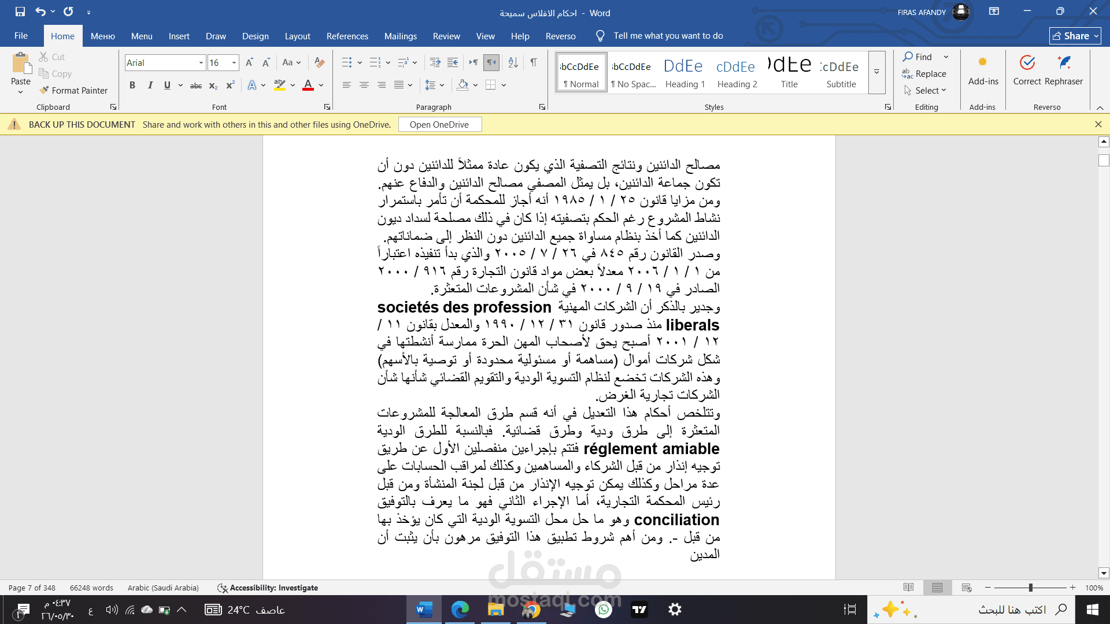Redo the last action
The width and height of the screenshot is (1110, 624).
(68, 12)
